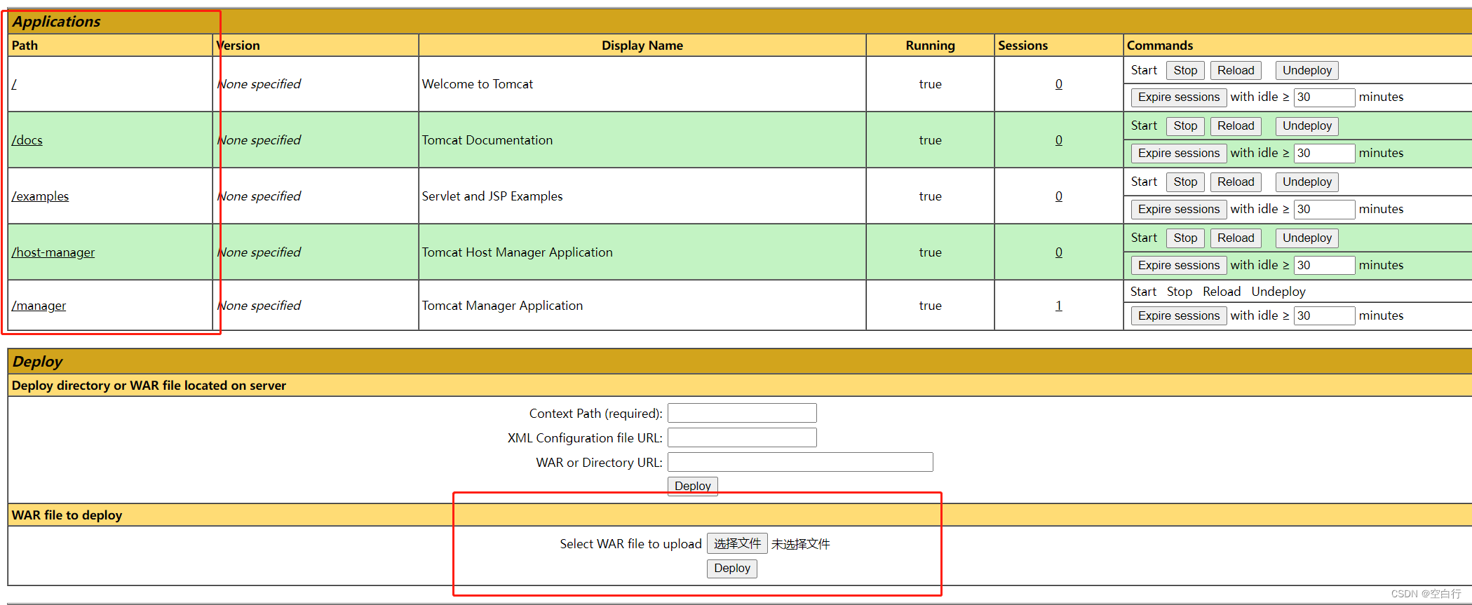The width and height of the screenshot is (1472, 605).
Task: Click Deploy below Select WAR file upload
Action: point(732,568)
